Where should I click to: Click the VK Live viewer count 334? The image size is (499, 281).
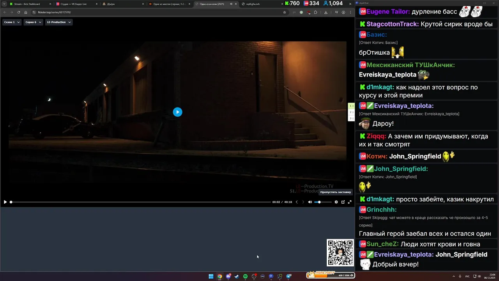(311, 4)
